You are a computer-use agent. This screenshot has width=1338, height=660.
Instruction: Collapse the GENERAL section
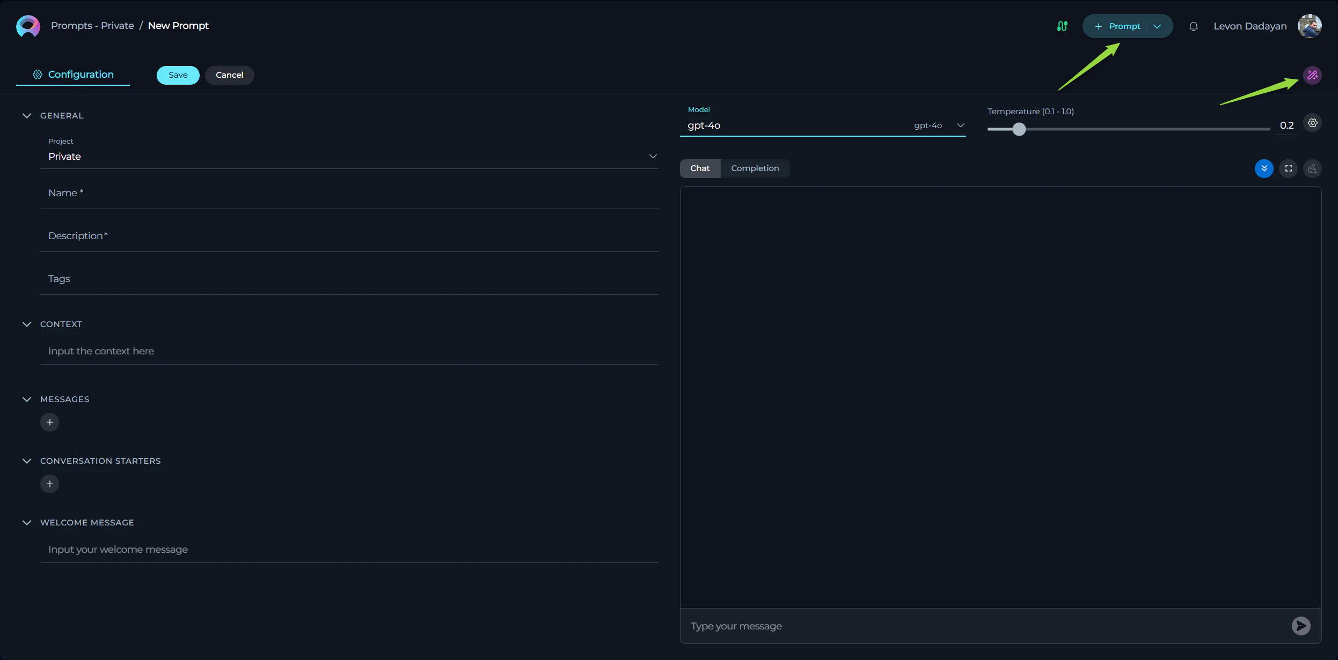pos(27,115)
